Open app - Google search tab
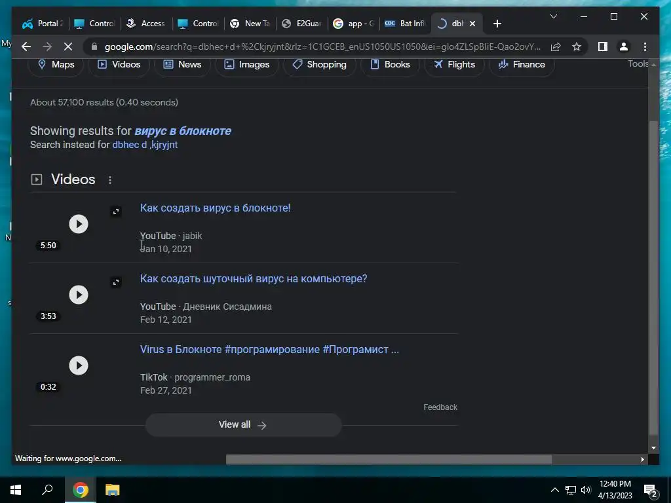This screenshot has height=503, width=671. 354,24
